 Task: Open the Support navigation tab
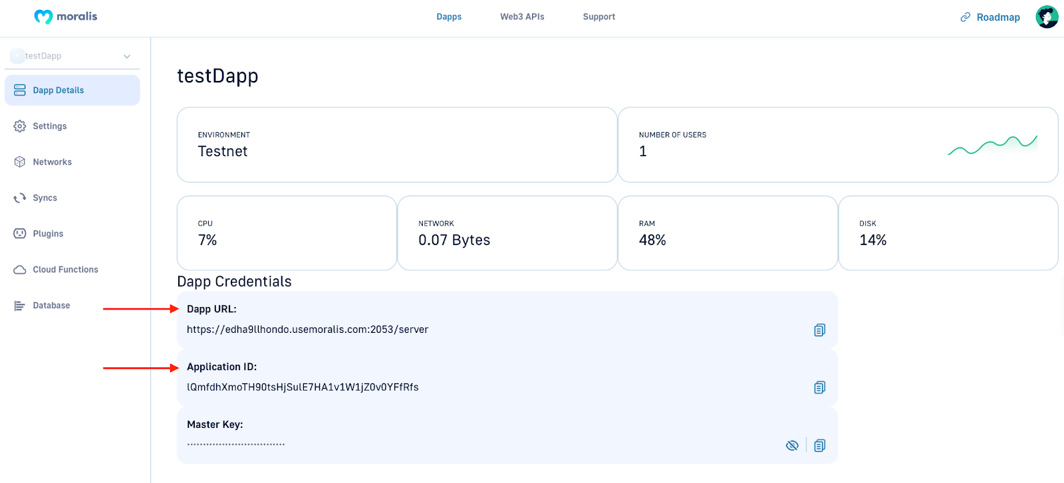[599, 17]
